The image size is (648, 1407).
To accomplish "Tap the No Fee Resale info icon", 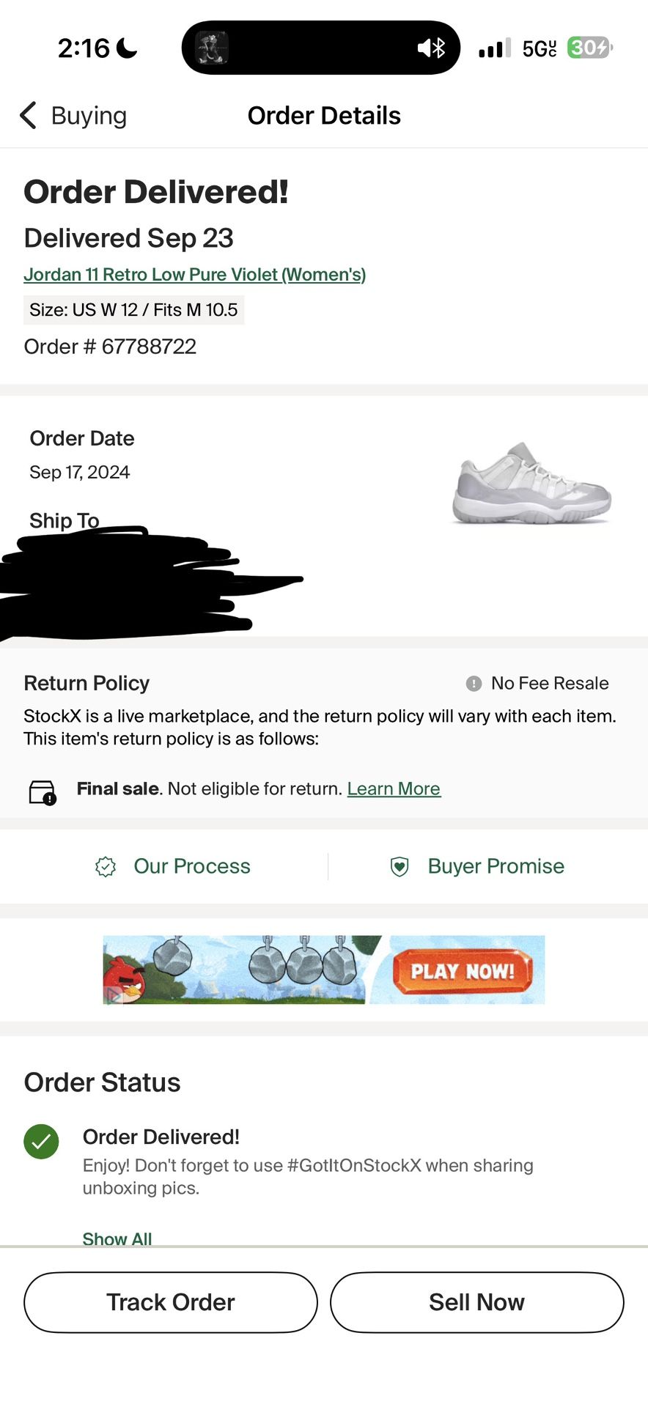I will click(474, 683).
